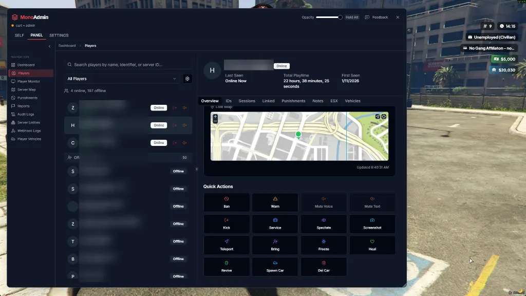The height and width of the screenshot is (296, 526).
Task: Collapse the navigation sidebar with the chevron
Action: coord(49,46)
